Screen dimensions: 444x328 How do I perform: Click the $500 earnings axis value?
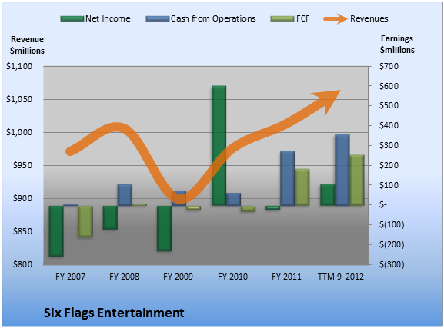(389, 105)
